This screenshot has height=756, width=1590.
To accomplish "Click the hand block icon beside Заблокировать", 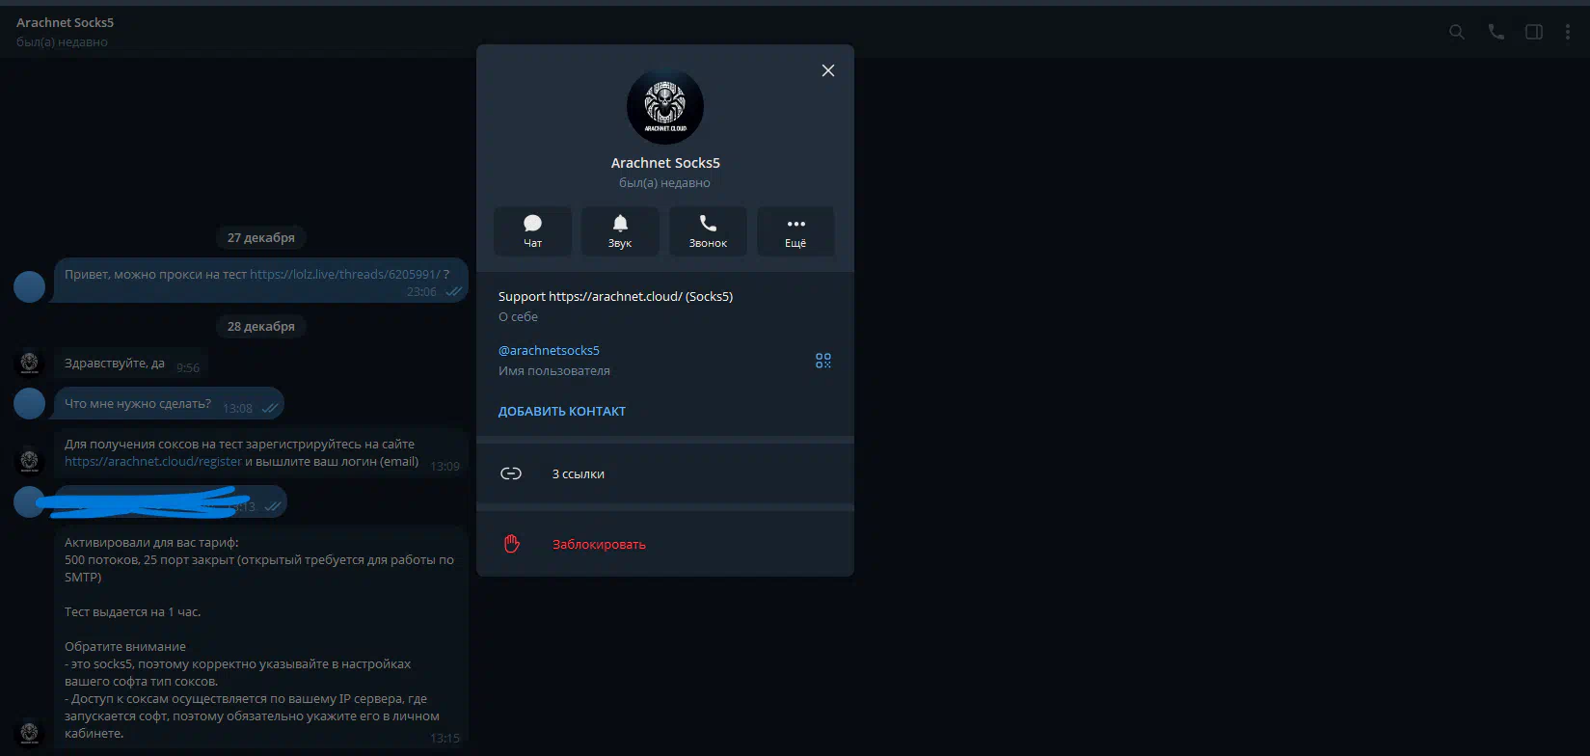I will 512,544.
